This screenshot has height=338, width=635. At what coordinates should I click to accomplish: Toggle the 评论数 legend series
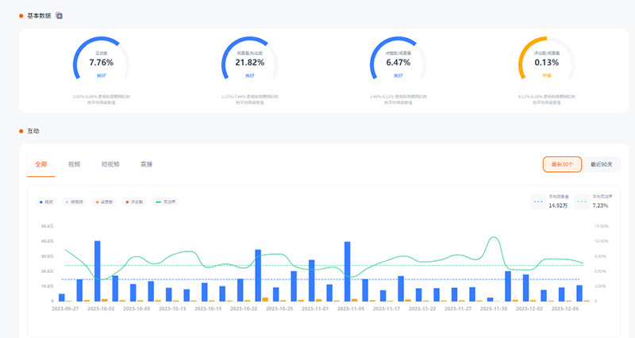click(136, 202)
